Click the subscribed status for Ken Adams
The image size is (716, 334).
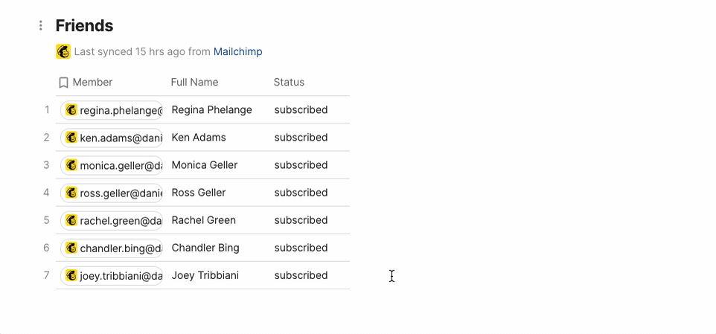point(301,138)
